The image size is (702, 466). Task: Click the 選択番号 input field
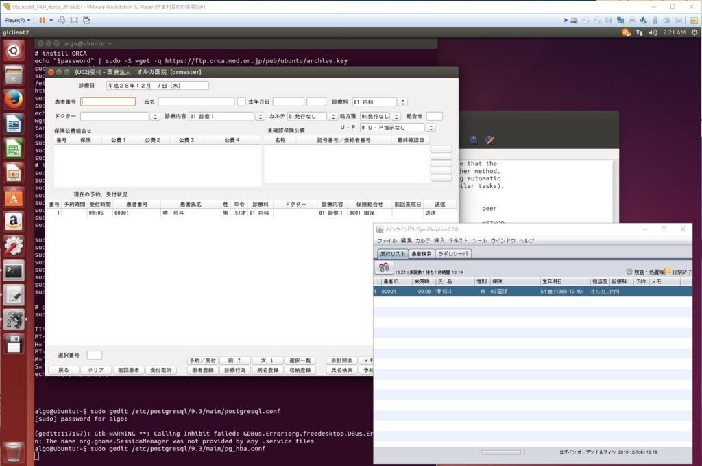94,356
